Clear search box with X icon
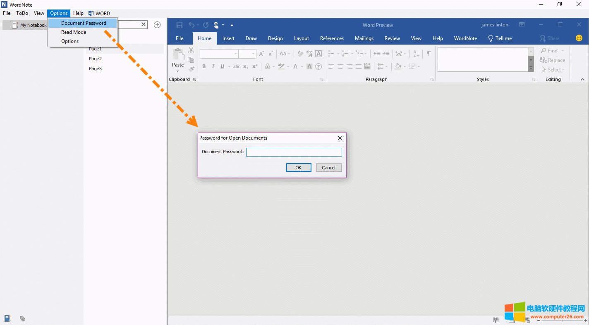The width and height of the screenshot is (589, 325). tap(144, 25)
